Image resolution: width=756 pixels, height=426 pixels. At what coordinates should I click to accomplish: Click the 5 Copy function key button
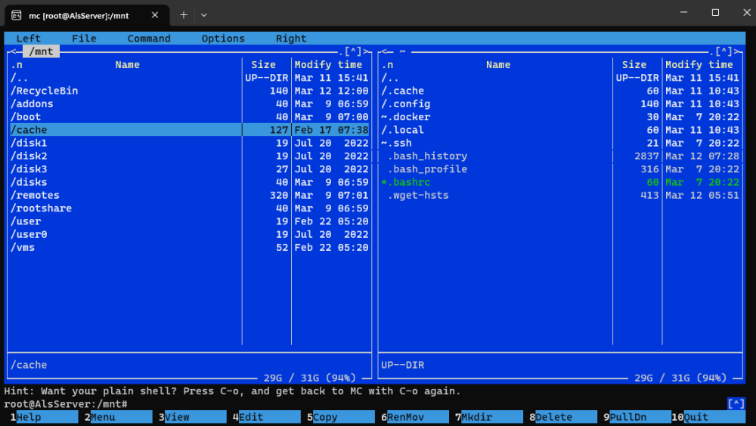[341, 417]
